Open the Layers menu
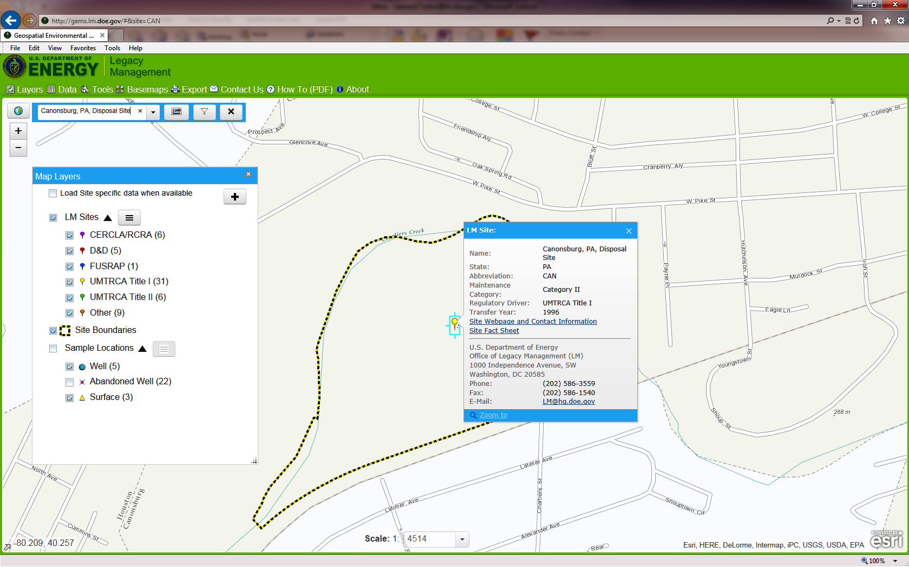Image resolution: width=909 pixels, height=567 pixels. pyautogui.click(x=24, y=90)
